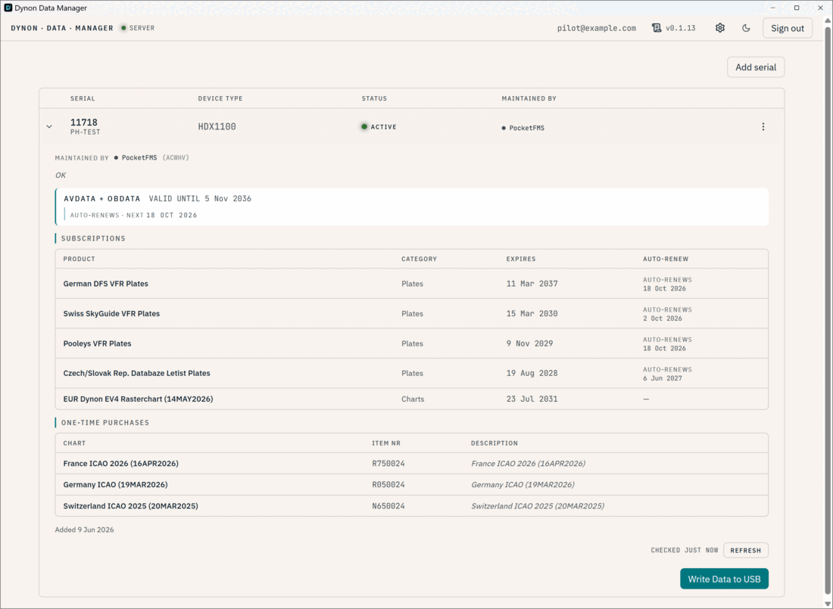The height and width of the screenshot is (609, 833).
Task: Click the PocketFMS (ACWHV) maintainer detail
Action: pyautogui.click(x=151, y=157)
